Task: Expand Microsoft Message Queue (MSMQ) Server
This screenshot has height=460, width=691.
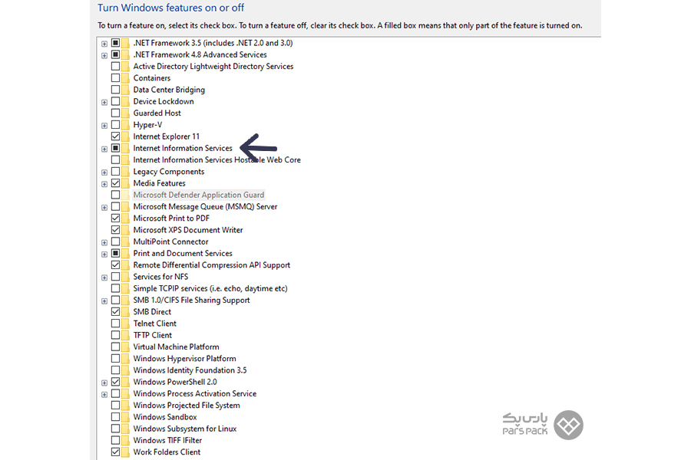Action: pos(104,207)
